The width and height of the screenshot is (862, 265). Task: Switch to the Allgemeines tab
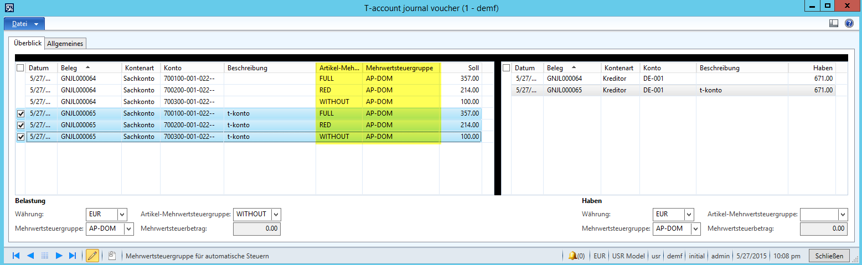point(65,43)
